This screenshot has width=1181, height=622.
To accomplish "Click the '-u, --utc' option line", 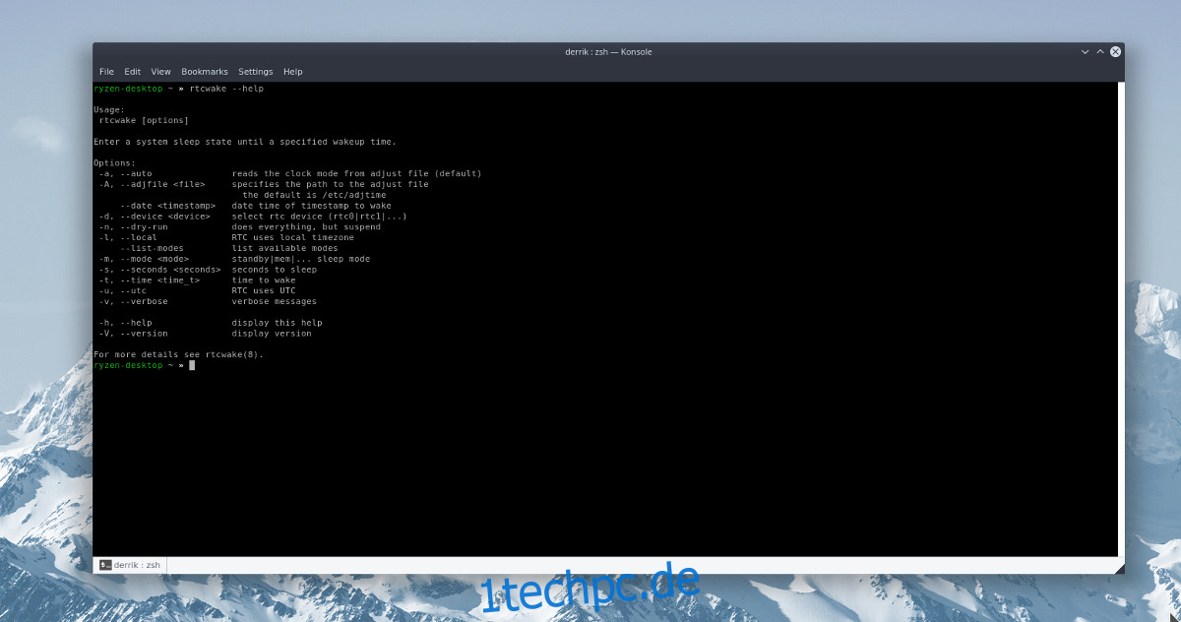I will coord(197,291).
